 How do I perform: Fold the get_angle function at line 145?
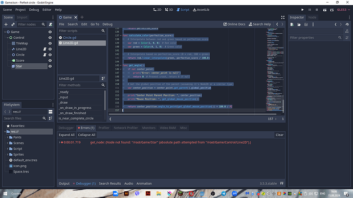(x=121, y=65)
